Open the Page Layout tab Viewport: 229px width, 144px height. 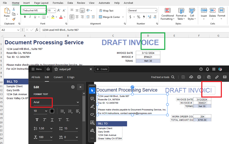click(41, 3)
